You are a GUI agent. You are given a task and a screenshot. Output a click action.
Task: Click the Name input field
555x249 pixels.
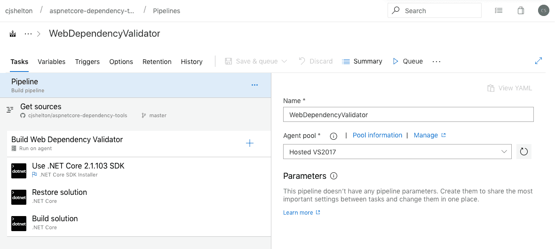pyautogui.click(x=408, y=115)
